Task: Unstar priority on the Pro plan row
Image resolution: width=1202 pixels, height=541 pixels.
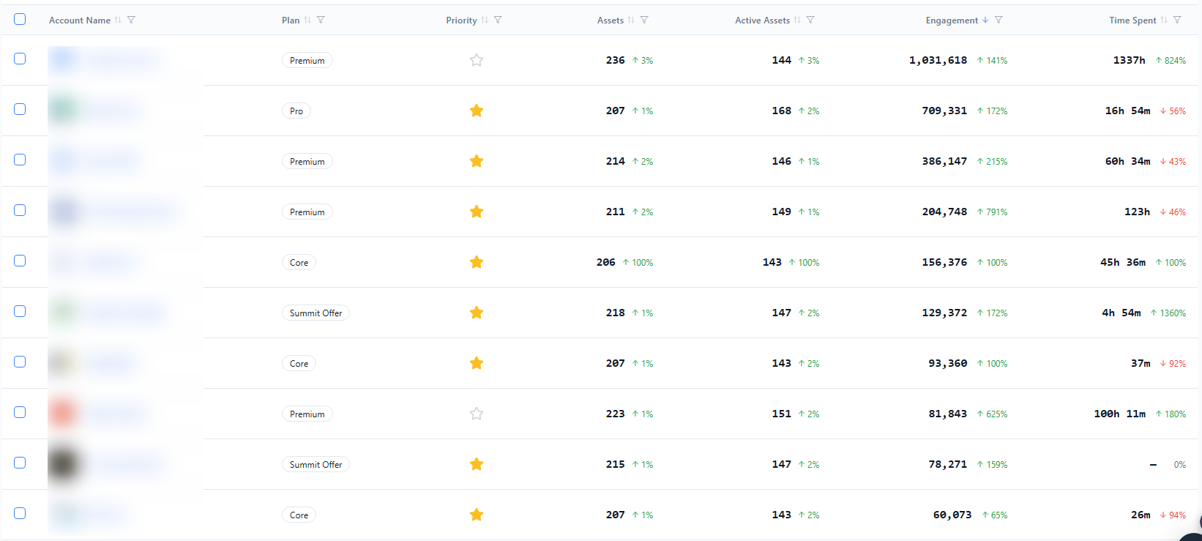Action: coord(477,111)
